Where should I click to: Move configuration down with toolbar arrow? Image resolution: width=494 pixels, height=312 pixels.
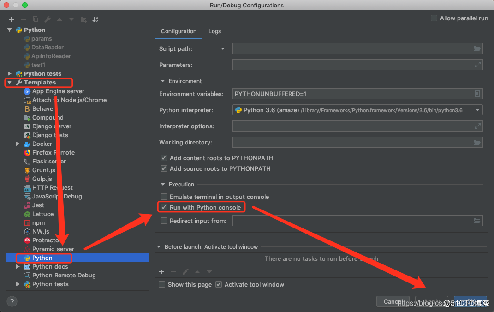[x=71, y=19]
